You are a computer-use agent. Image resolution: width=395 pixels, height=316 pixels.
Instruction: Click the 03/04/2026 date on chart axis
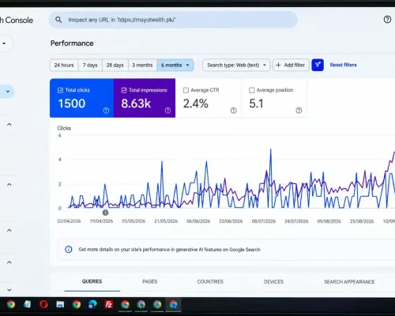(69, 221)
